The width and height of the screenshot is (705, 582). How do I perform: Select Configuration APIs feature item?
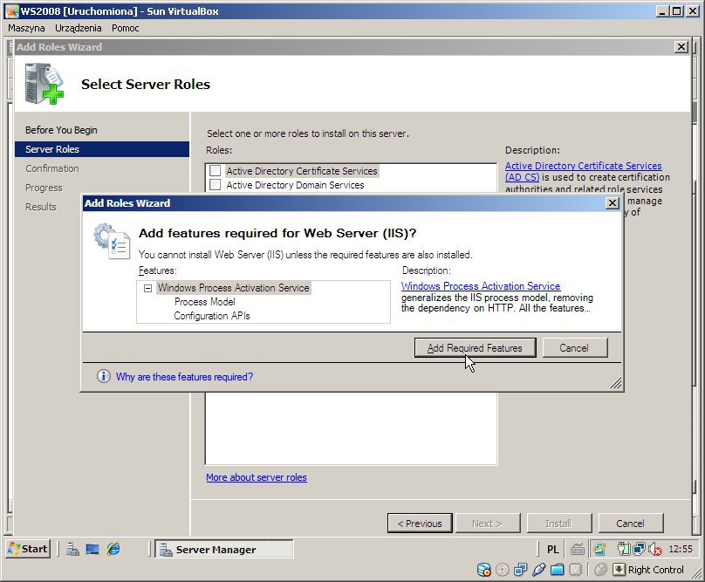212,316
